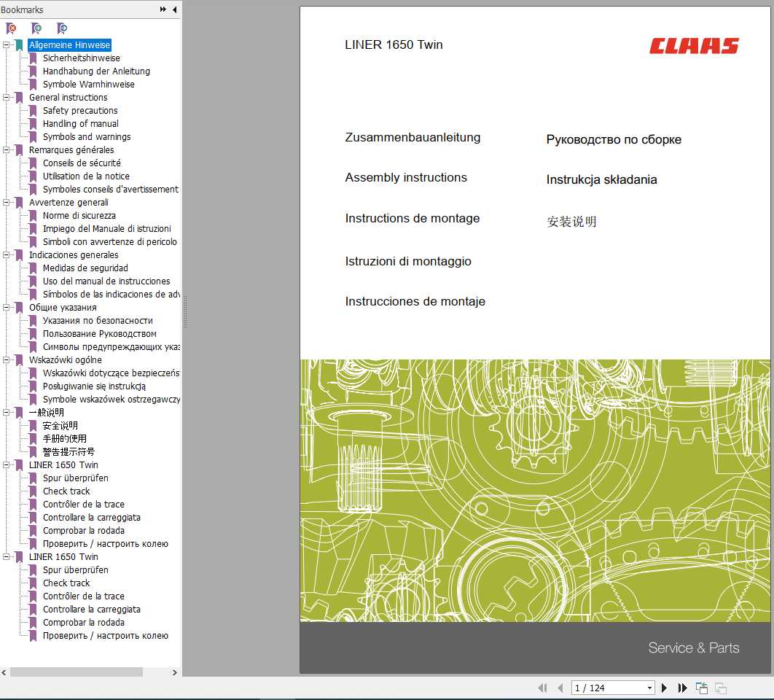
Task: Jump to the last page of the document
Action: (x=682, y=688)
